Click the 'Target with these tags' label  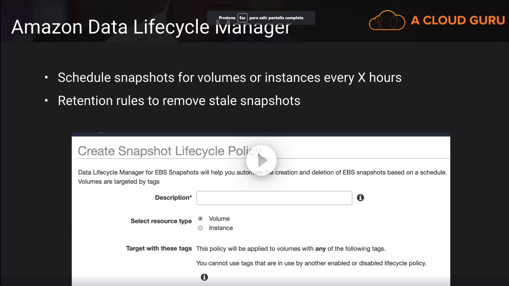click(x=159, y=249)
